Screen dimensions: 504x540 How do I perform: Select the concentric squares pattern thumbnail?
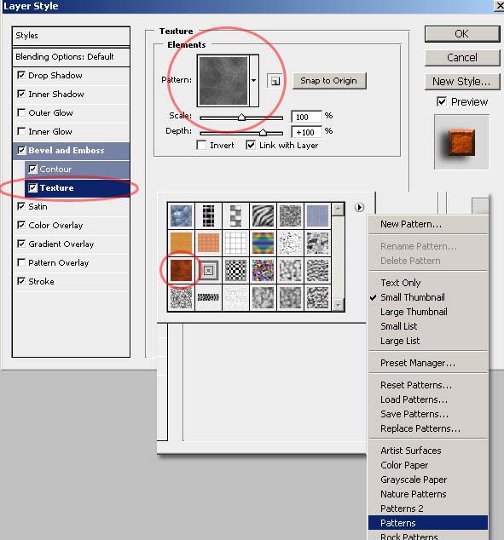(209, 271)
